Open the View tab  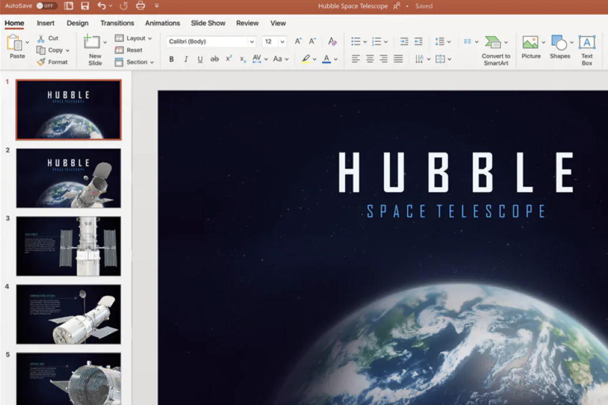[x=278, y=23]
